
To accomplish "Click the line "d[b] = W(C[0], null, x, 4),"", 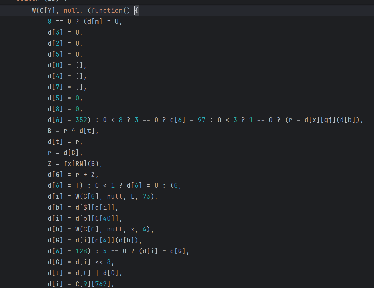I will tap(101, 229).
